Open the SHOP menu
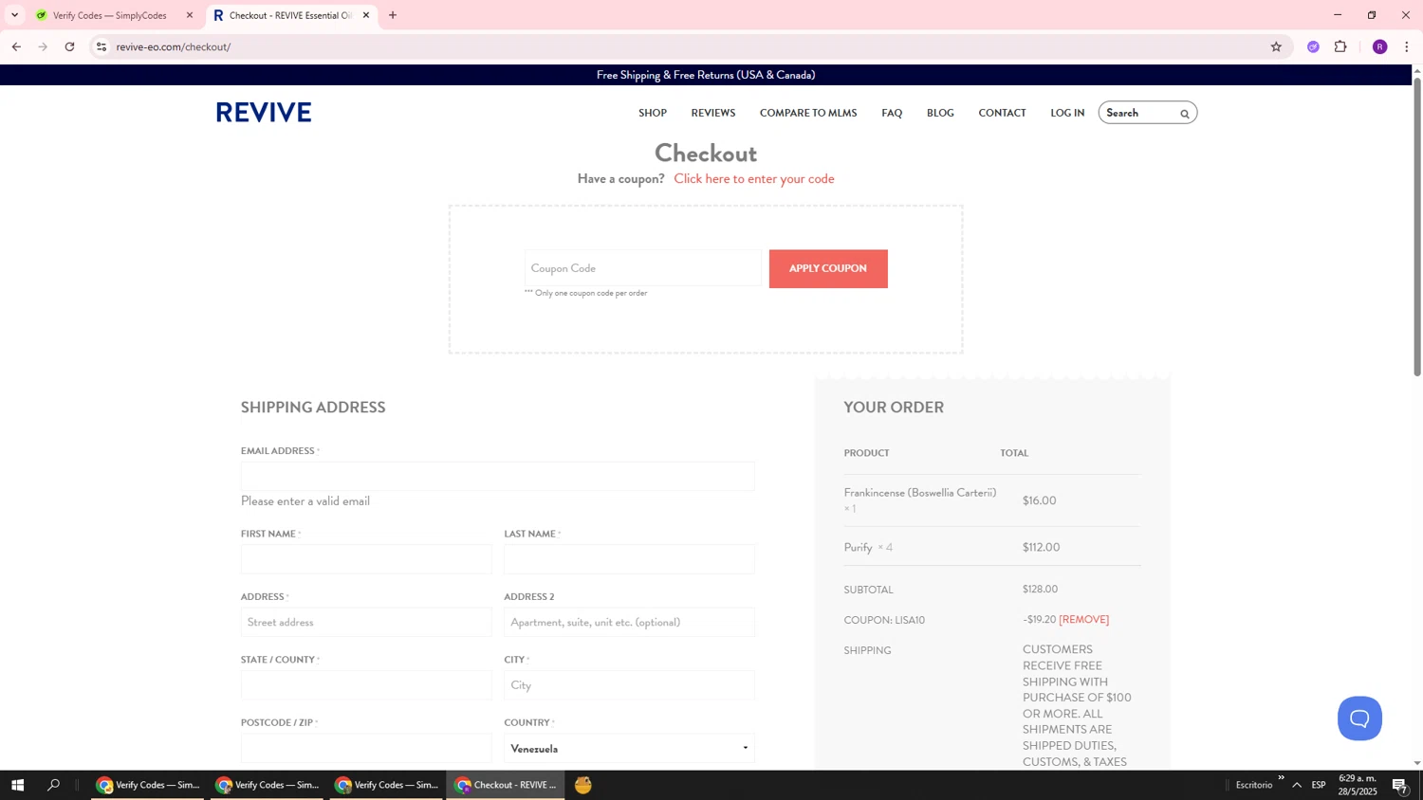The height and width of the screenshot is (800, 1423). 653,113
